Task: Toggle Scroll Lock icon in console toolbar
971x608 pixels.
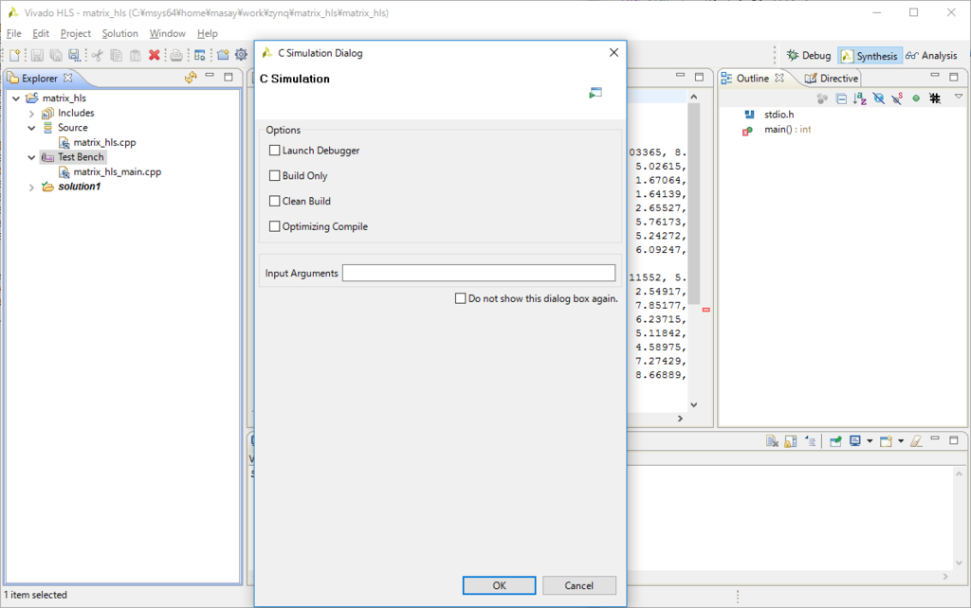Action: pos(790,441)
